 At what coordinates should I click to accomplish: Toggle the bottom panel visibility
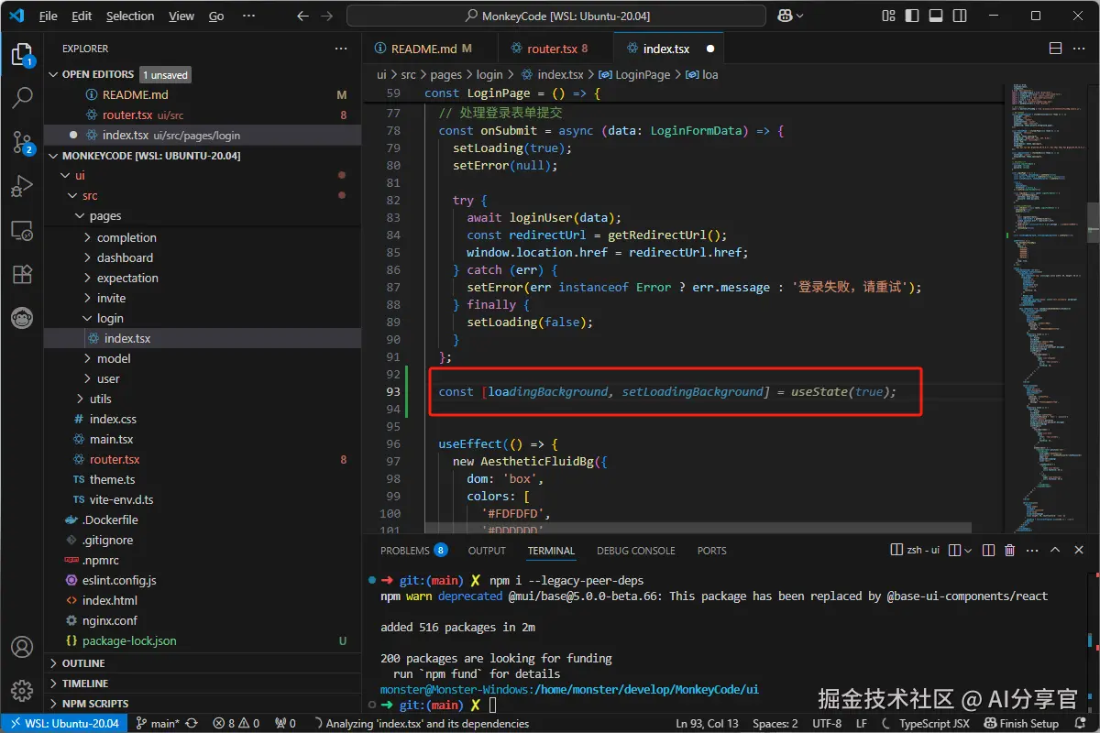[x=934, y=16]
